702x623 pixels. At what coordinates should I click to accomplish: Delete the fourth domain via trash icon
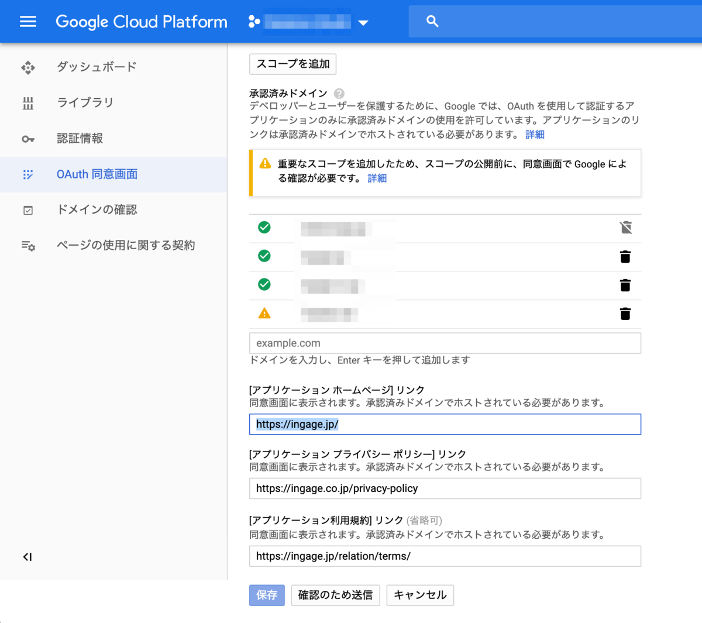coord(625,314)
